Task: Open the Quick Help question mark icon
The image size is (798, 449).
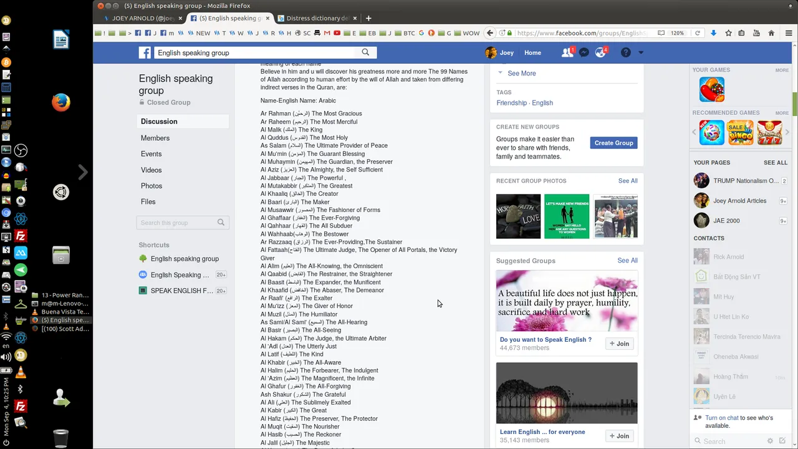Action: pyautogui.click(x=625, y=53)
